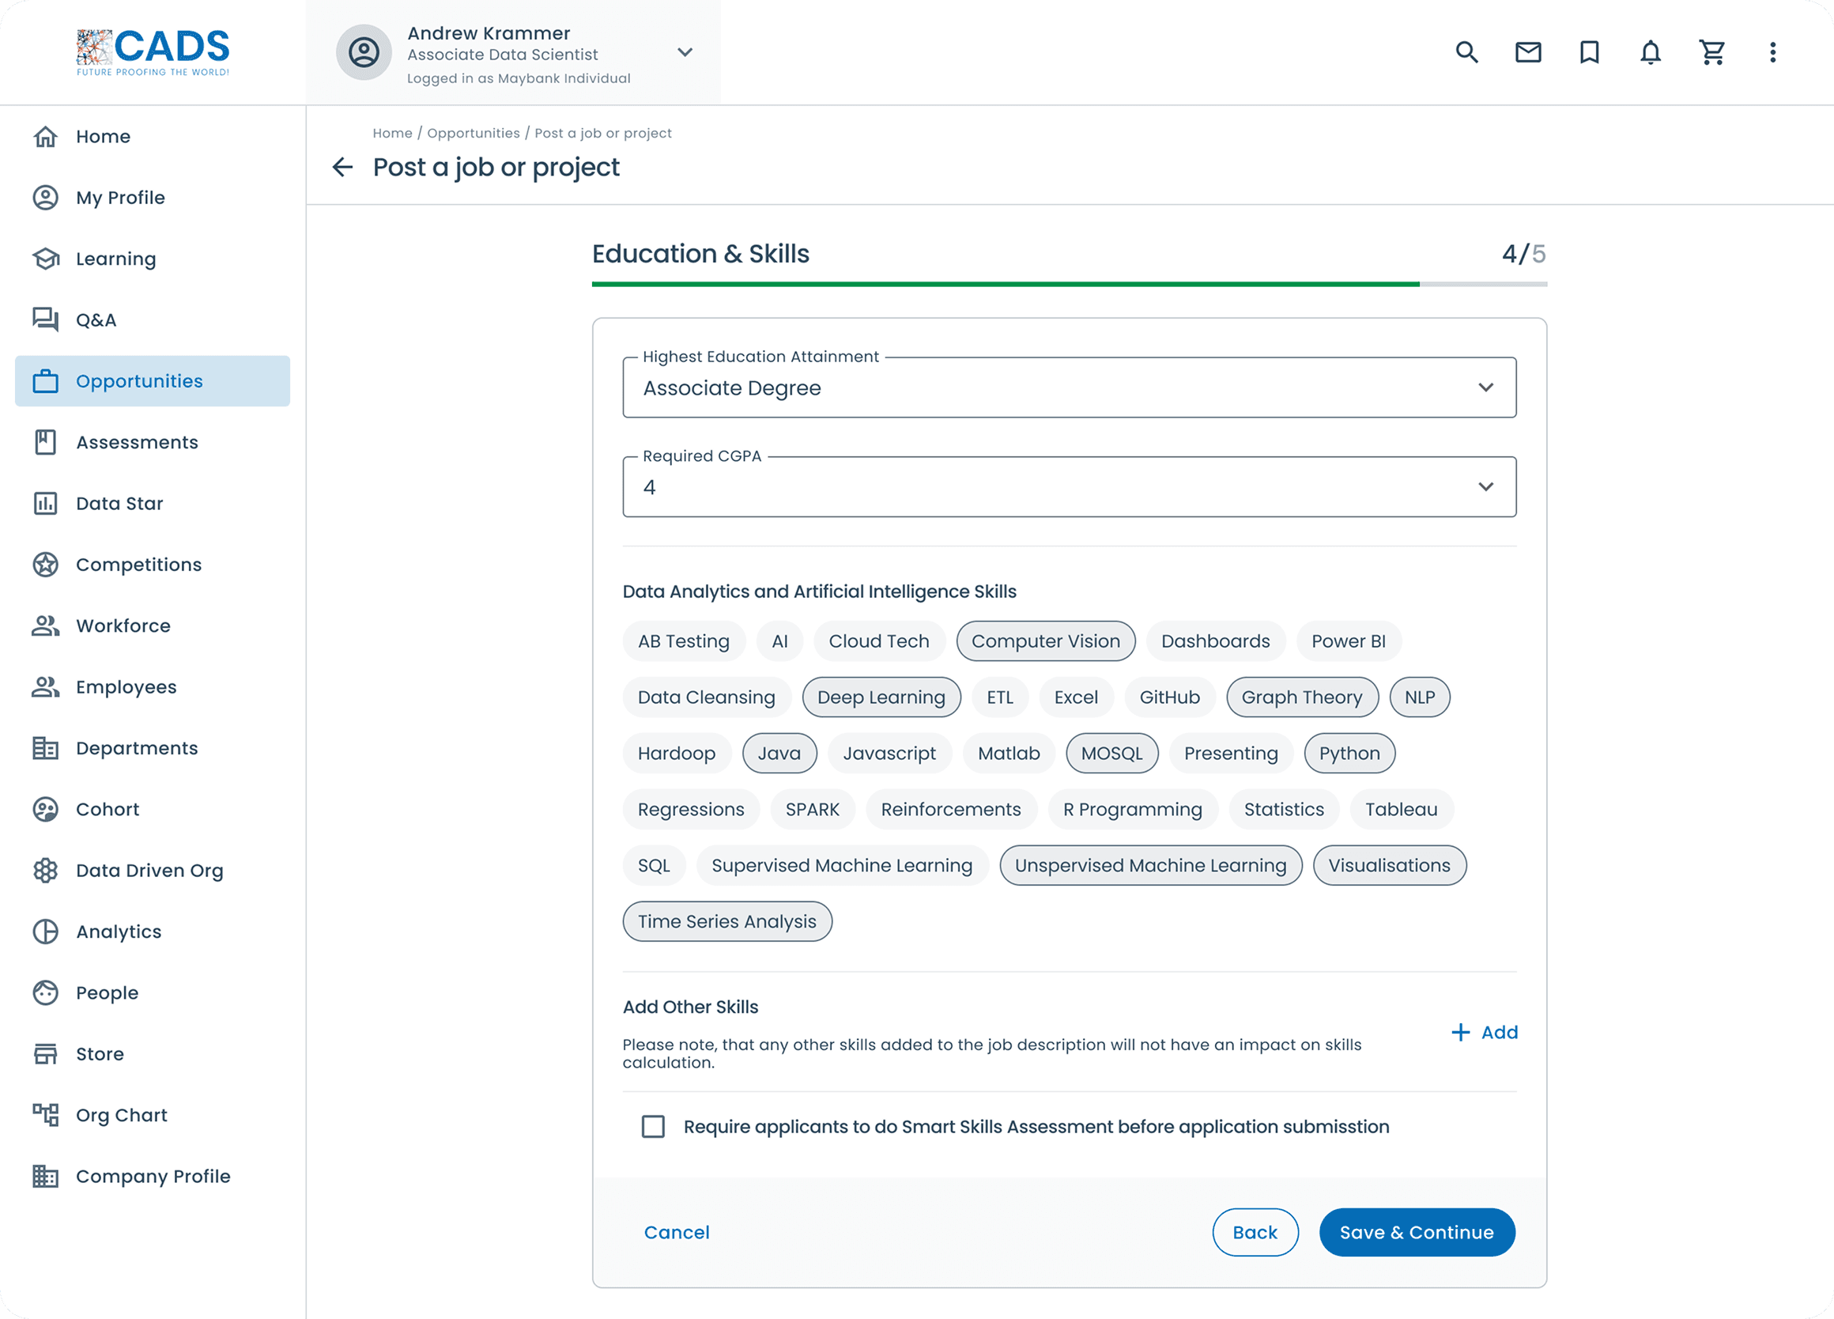This screenshot has width=1834, height=1319.
Task: Deselect the Computer Vision skill chip
Action: 1045,641
